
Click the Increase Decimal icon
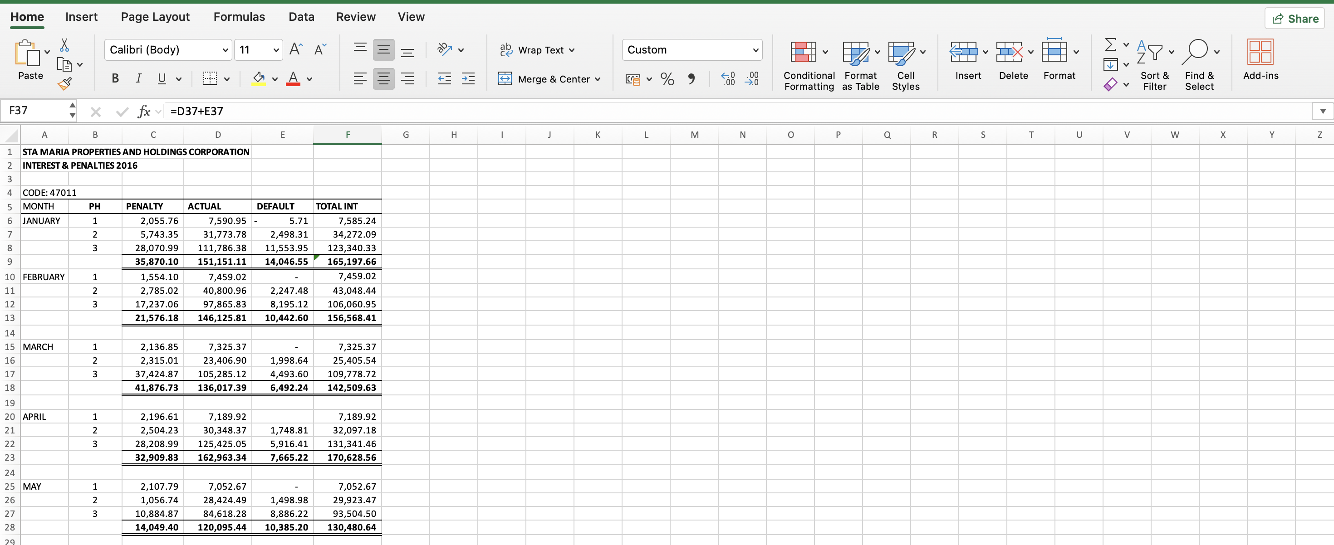[x=728, y=79]
